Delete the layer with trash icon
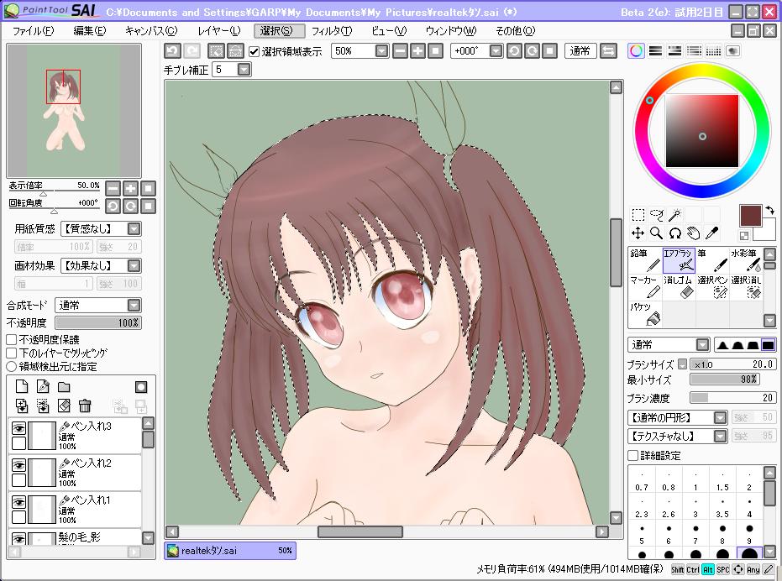782x581 pixels. click(85, 406)
